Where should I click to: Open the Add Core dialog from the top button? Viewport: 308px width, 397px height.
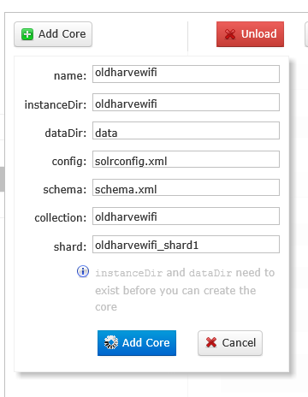[53, 34]
